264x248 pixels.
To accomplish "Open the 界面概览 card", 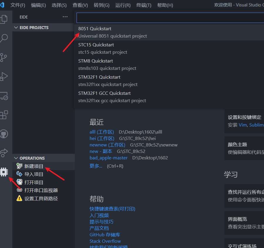I will [x=244, y=223].
